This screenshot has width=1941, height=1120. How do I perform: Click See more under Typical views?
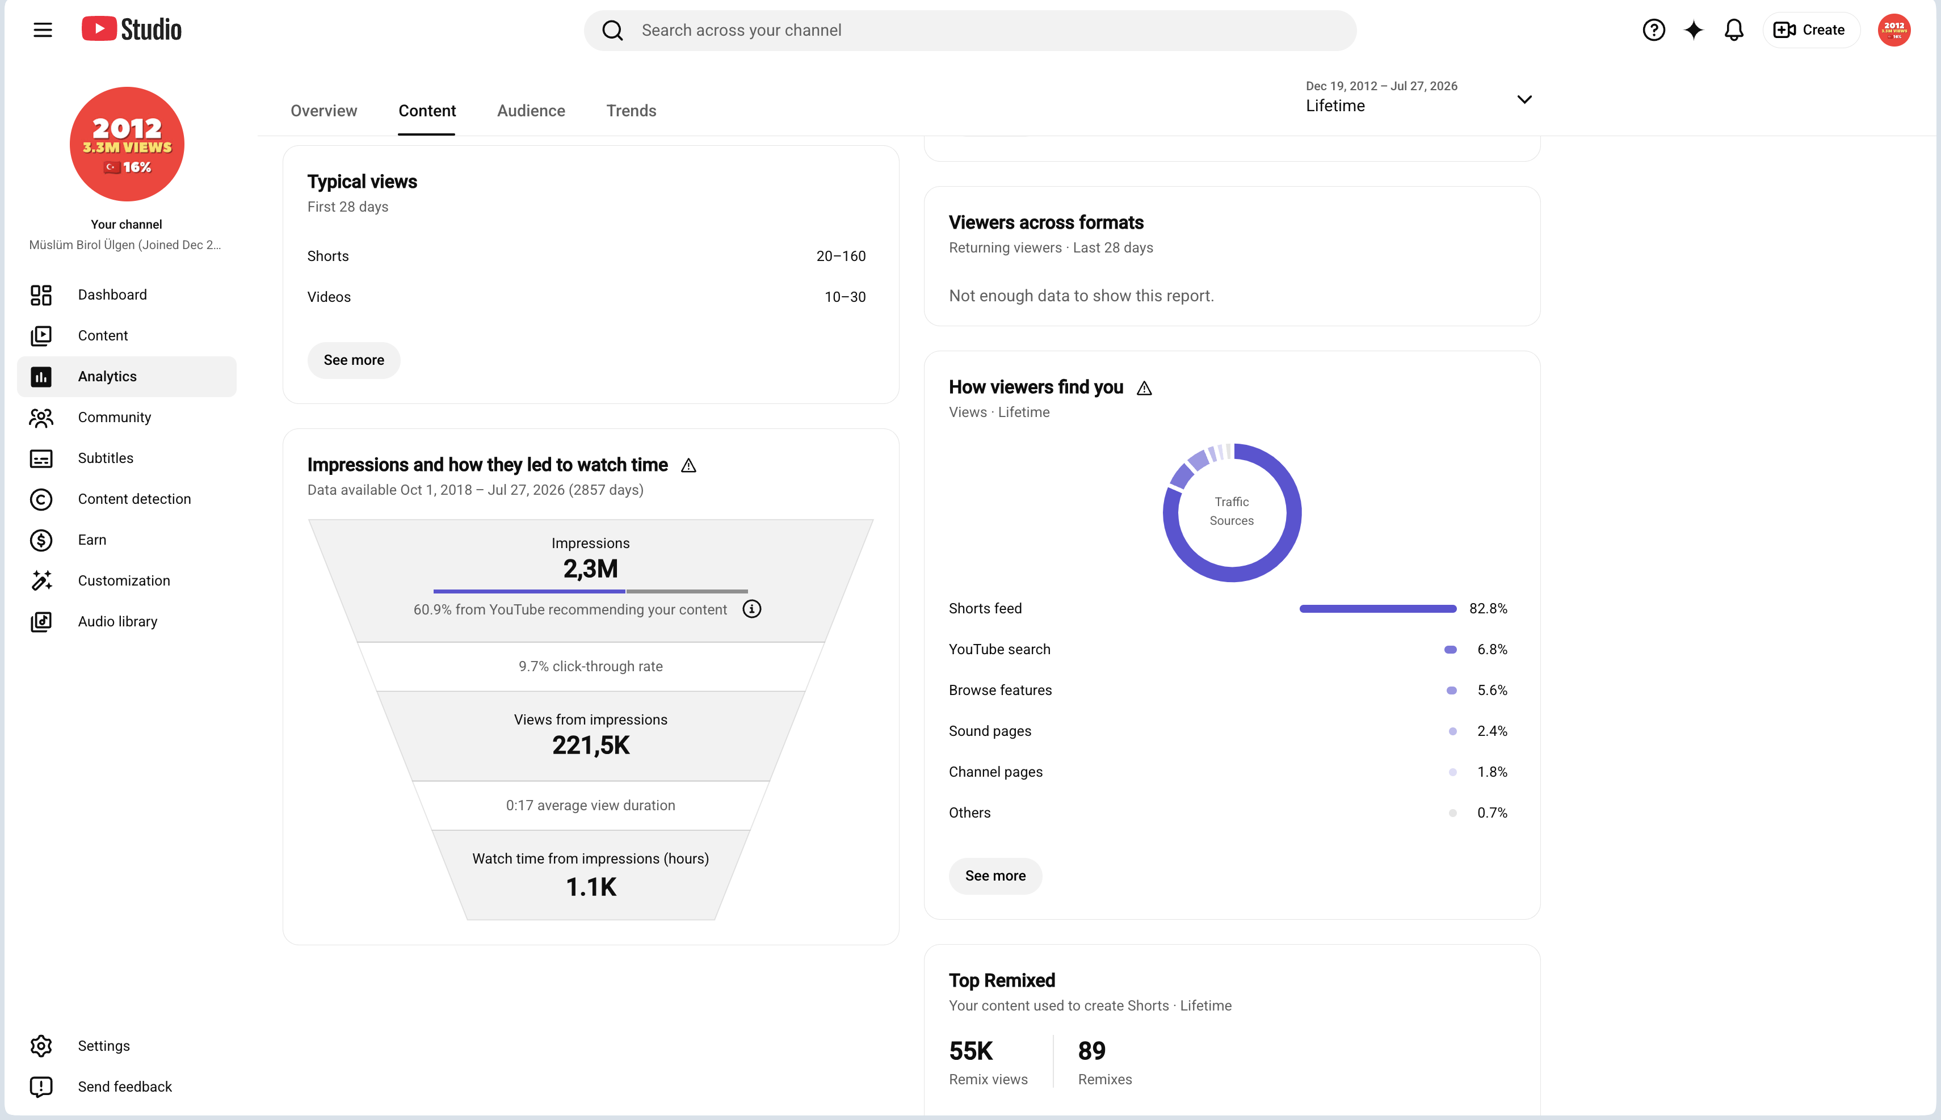point(354,360)
